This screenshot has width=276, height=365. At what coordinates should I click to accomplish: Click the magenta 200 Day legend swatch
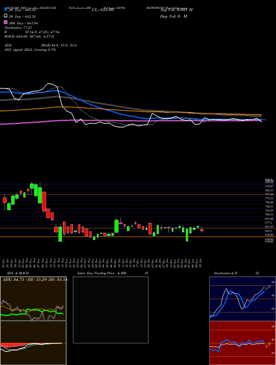coord(6,22)
